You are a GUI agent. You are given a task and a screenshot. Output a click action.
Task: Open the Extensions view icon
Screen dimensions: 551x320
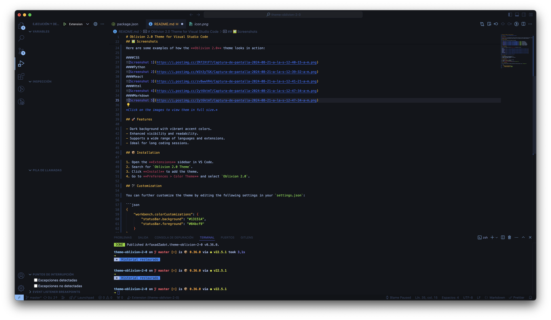(21, 77)
